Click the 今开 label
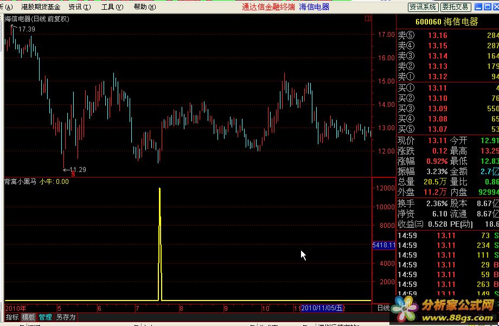This screenshot has width=499, height=326. pos(458,140)
